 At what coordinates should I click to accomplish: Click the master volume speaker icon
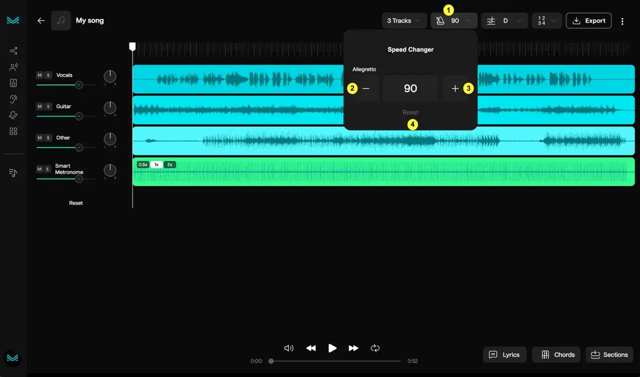point(288,348)
